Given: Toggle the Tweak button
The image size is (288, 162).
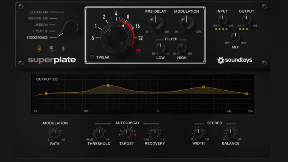Looking at the screenshot, I should pos(92,57).
